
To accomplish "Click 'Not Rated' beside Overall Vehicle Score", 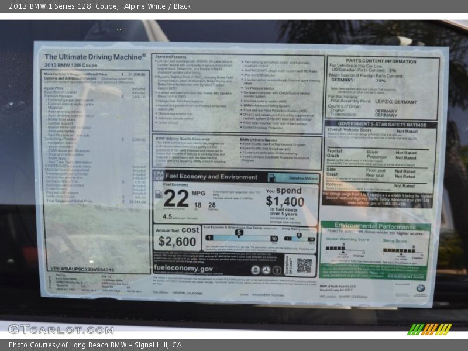I will coord(407,131).
